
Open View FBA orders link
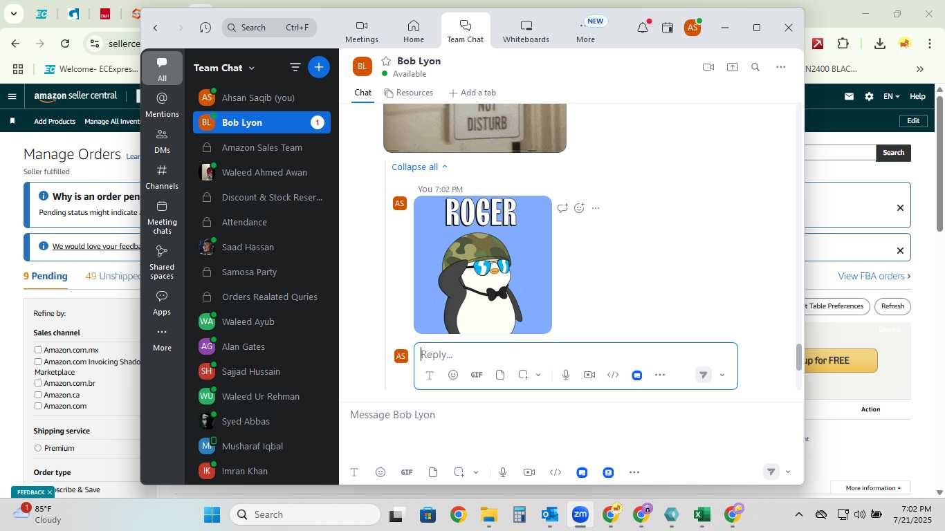coord(874,276)
